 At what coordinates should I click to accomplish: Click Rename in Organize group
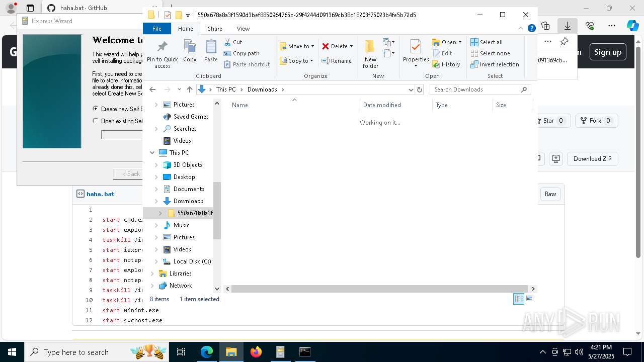pyautogui.click(x=337, y=61)
